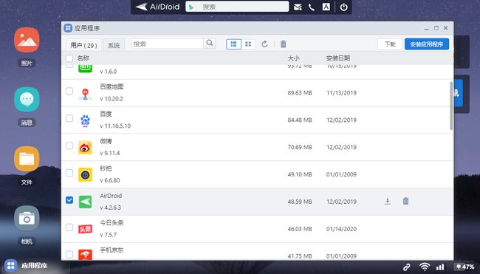This screenshot has width=480, height=274.
Task: Click the 01/14/2020 install date
Action: 341,229
